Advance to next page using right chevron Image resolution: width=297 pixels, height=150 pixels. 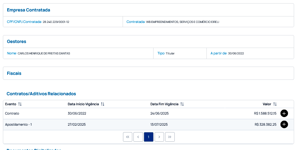[x=159, y=137]
